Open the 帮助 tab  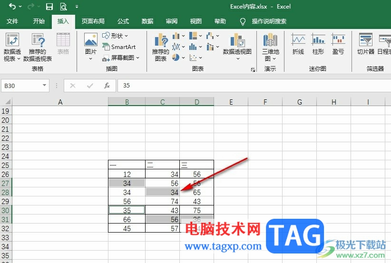[x=220, y=21]
